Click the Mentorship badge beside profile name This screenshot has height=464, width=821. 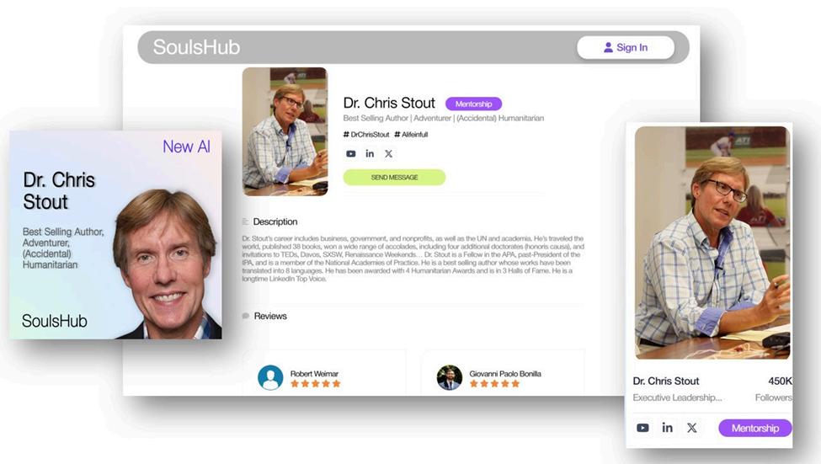tap(473, 104)
